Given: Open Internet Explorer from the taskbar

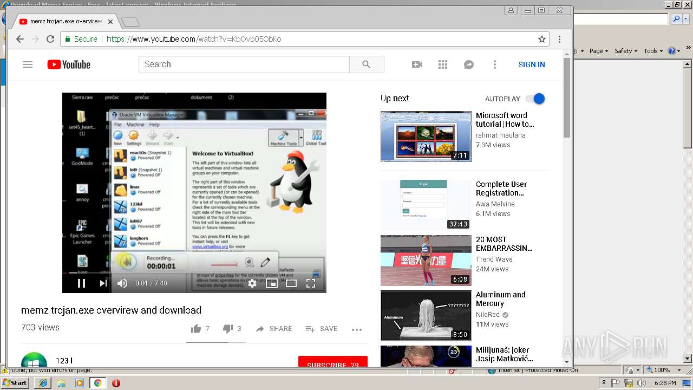Looking at the screenshot, I should (x=43, y=383).
